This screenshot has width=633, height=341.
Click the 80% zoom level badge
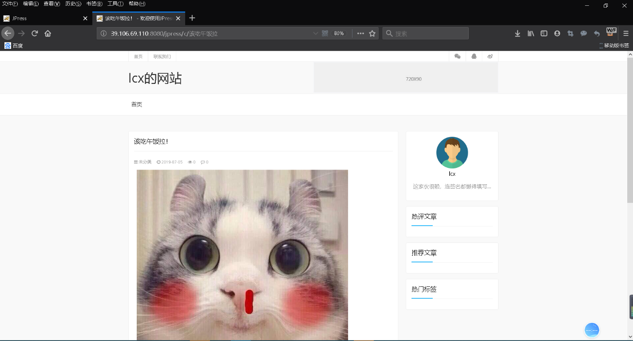click(x=339, y=33)
